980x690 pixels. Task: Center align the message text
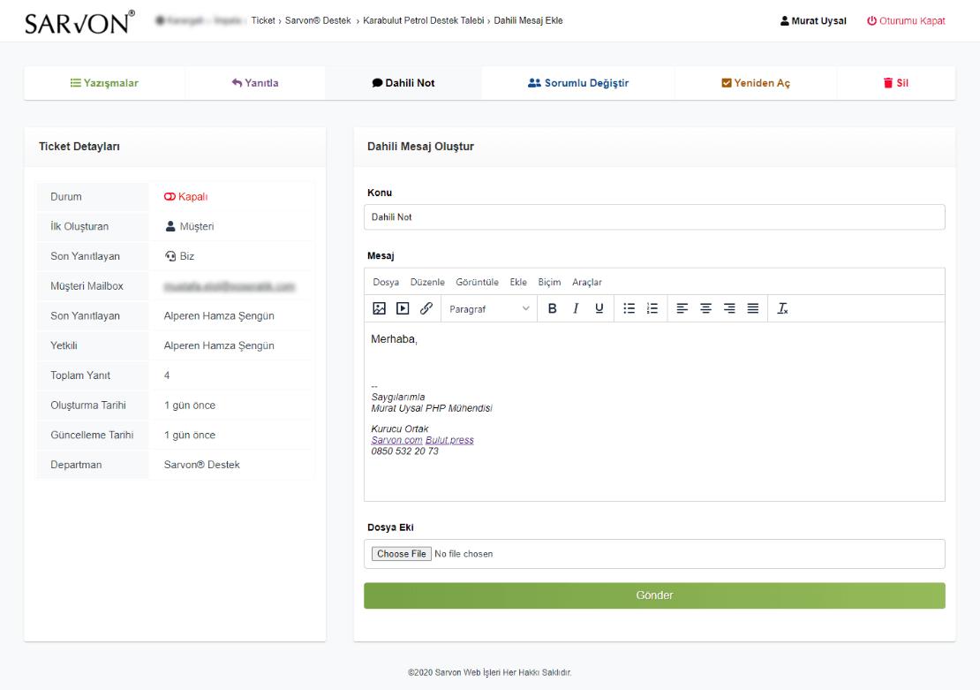[706, 308]
